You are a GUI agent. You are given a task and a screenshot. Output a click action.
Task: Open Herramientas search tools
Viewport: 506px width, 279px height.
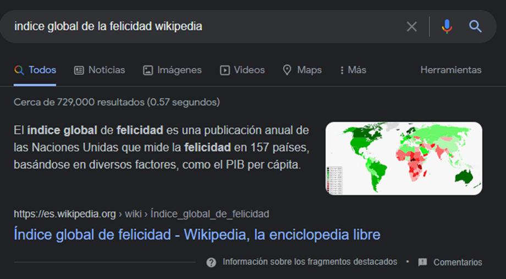451,70
